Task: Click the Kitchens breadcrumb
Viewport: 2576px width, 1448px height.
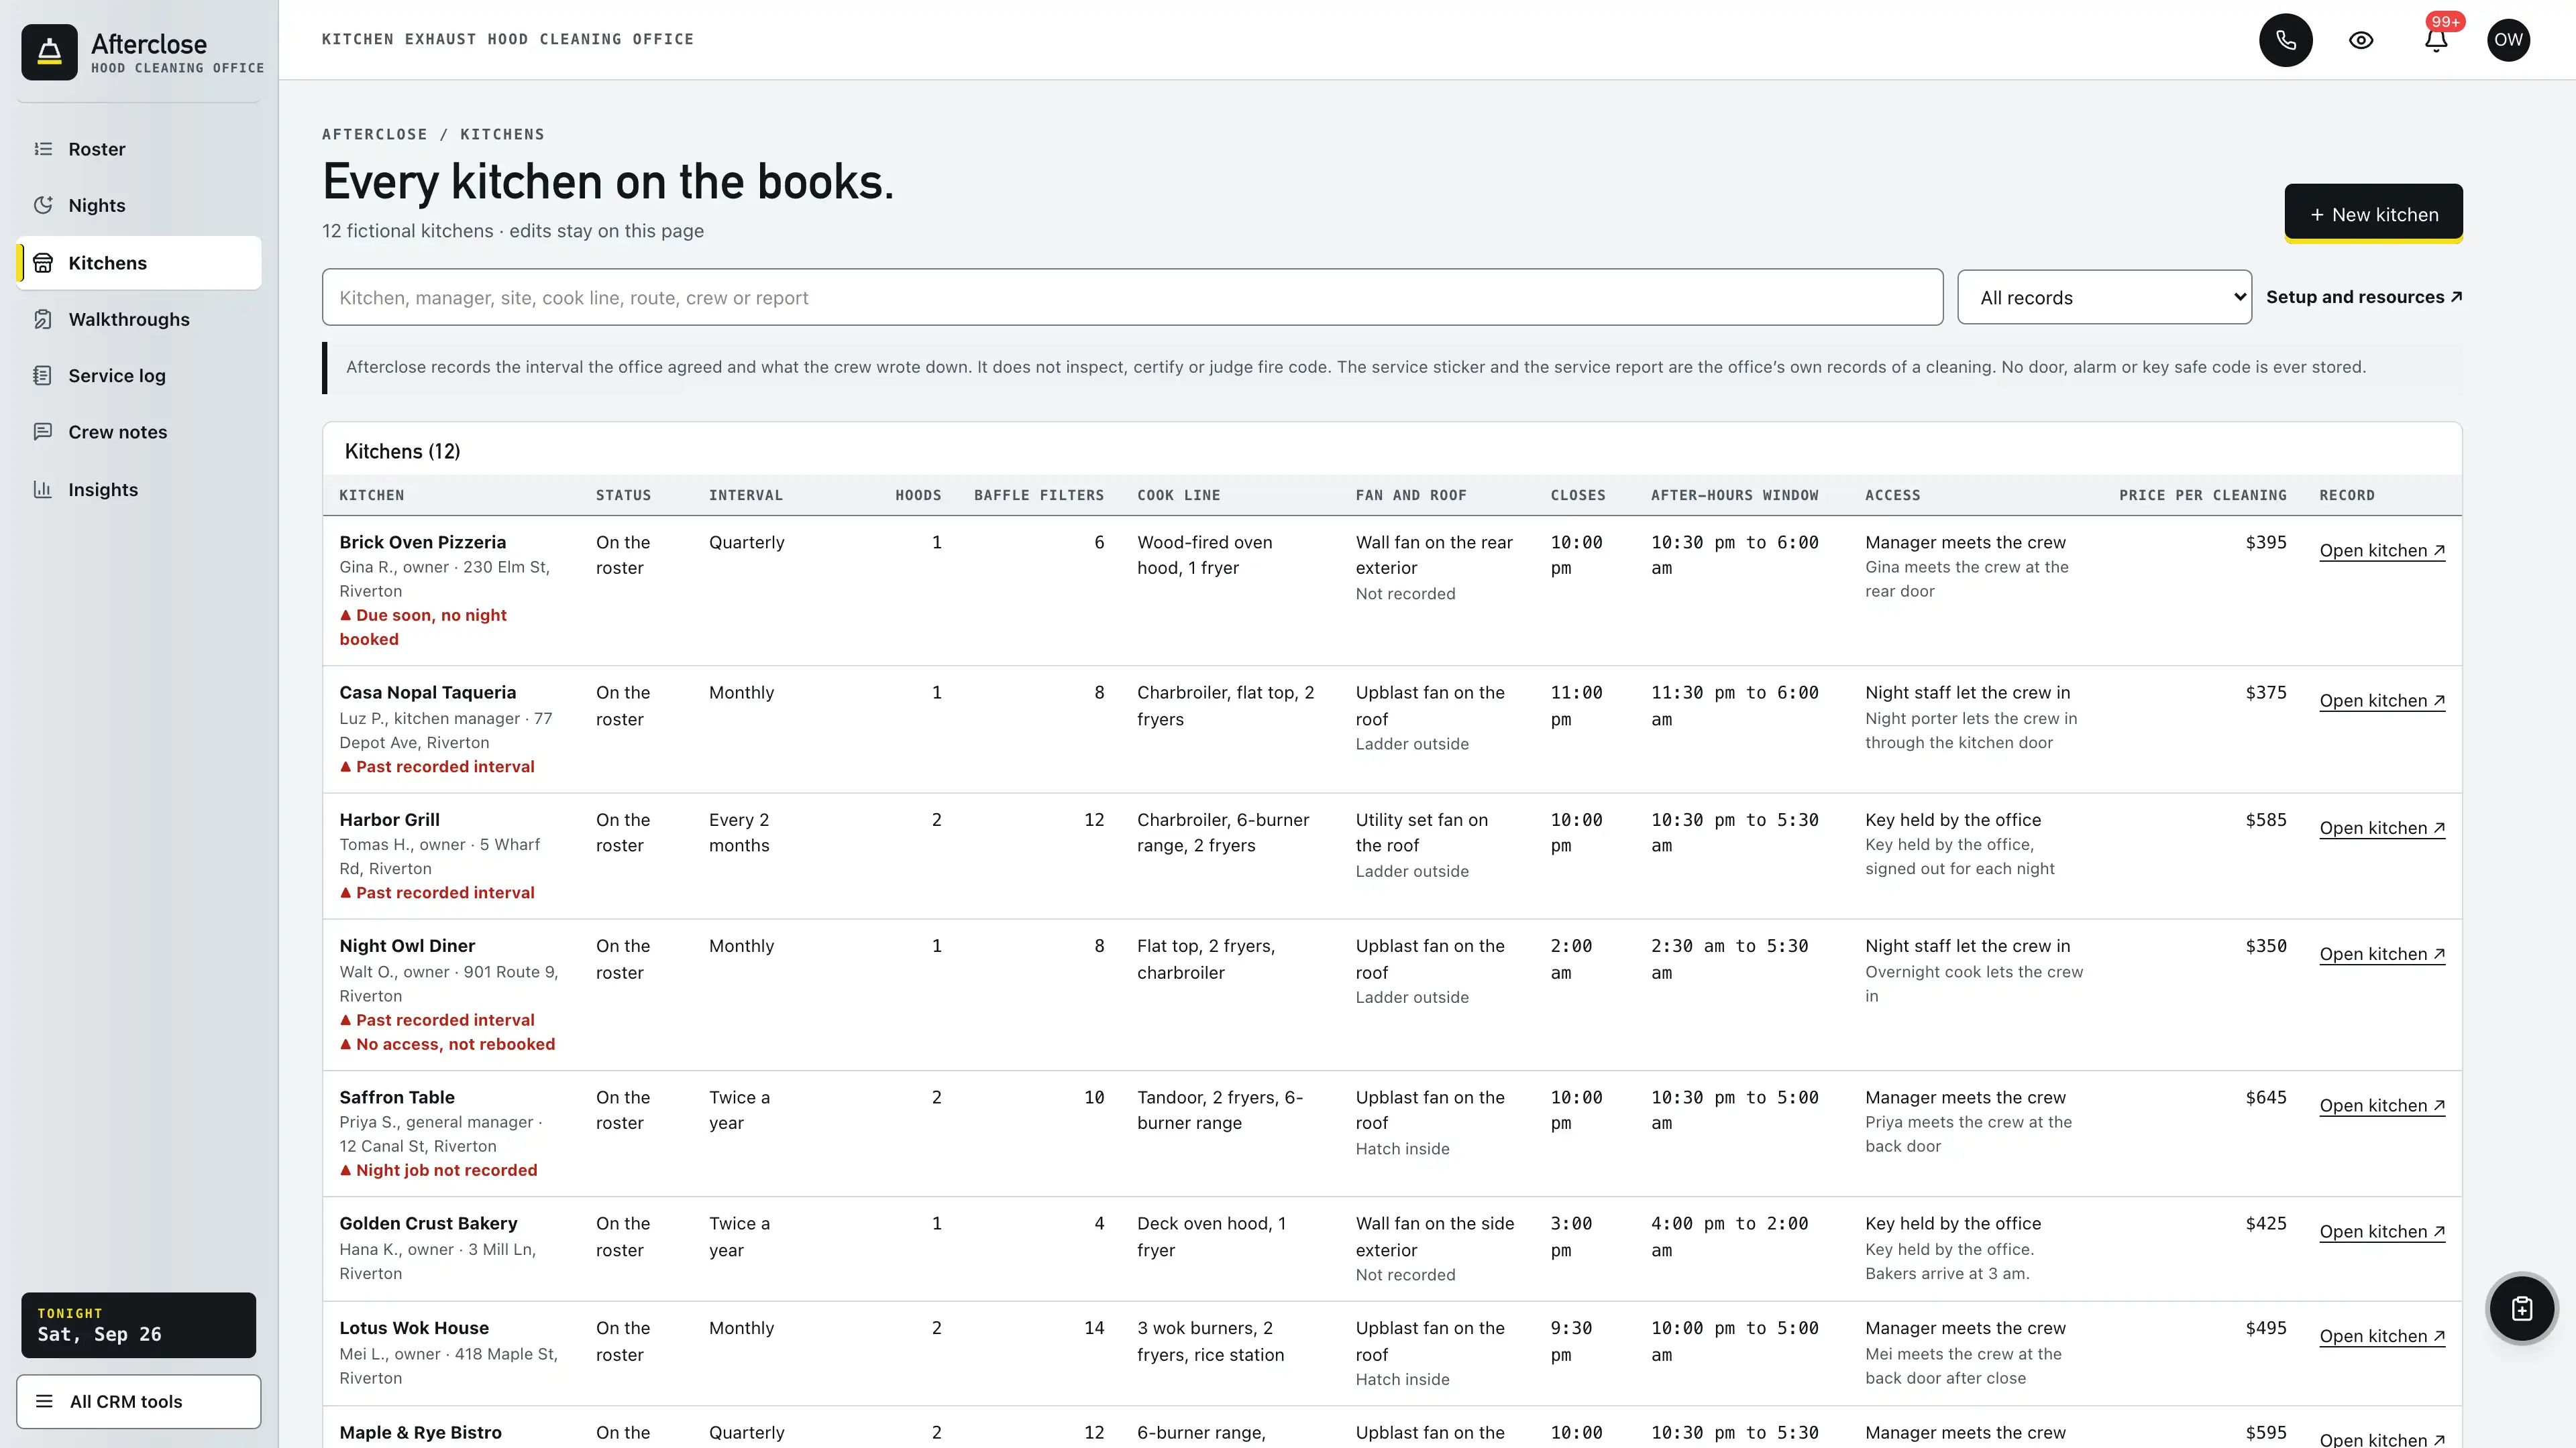Action: tap(502, 134)
